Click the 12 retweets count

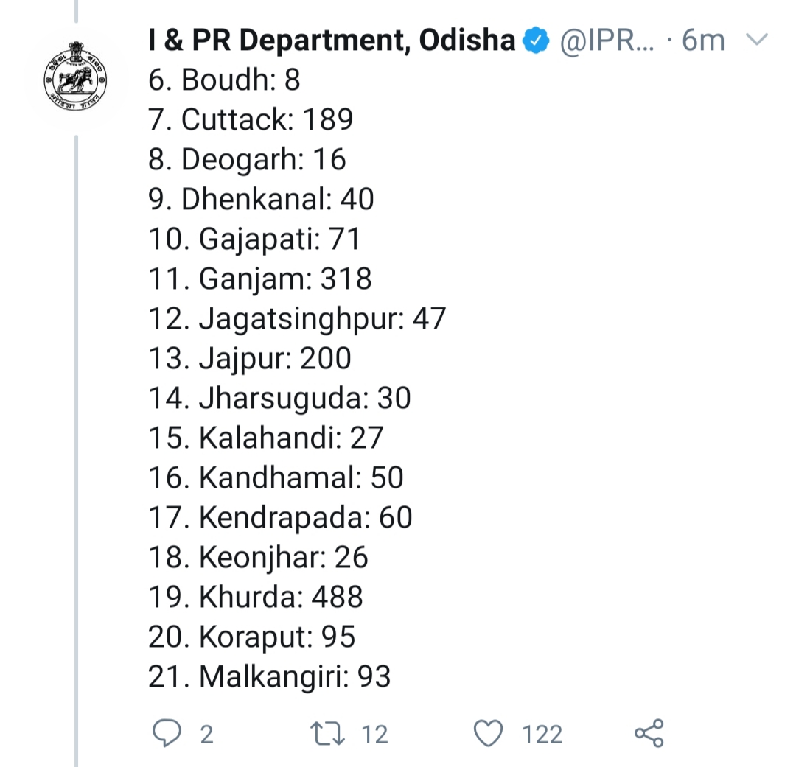tap(374, 734)
